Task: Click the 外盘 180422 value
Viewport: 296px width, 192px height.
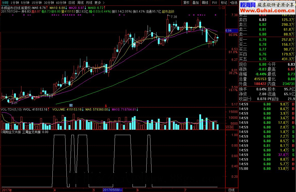Action: click(x=260, y=84)
